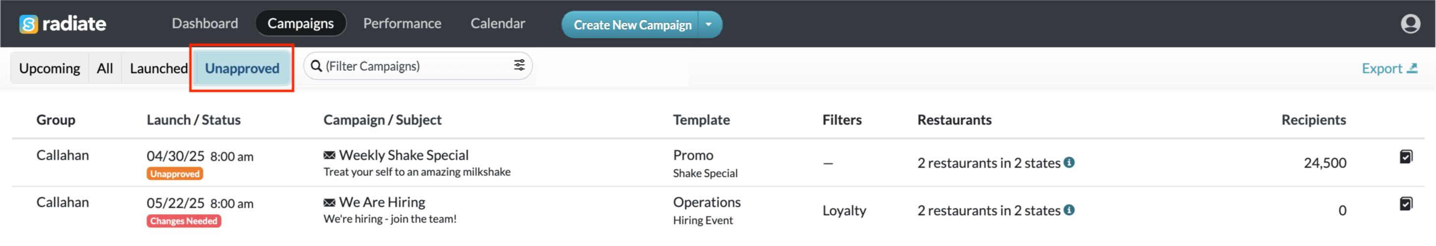This screenshot has height=246, width=1436.
Task: Click the search magnifier icon
Action: click(316, 66)
